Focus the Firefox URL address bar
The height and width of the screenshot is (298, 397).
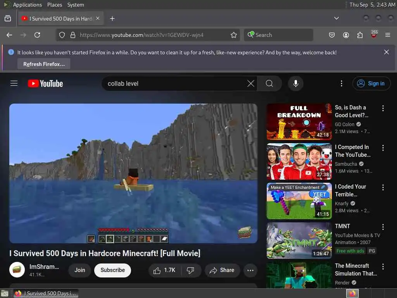(x=147, y=35)
